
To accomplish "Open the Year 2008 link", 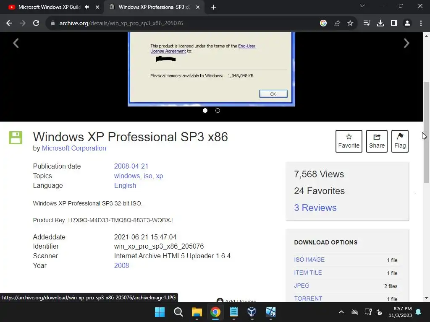I will (x=121, y=265).
